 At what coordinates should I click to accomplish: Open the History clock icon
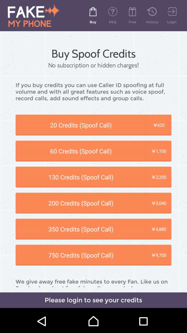click(x=152, y=12)
